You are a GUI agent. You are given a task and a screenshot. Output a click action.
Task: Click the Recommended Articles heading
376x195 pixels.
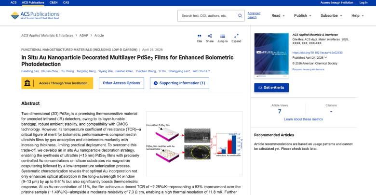click(274, 135)
